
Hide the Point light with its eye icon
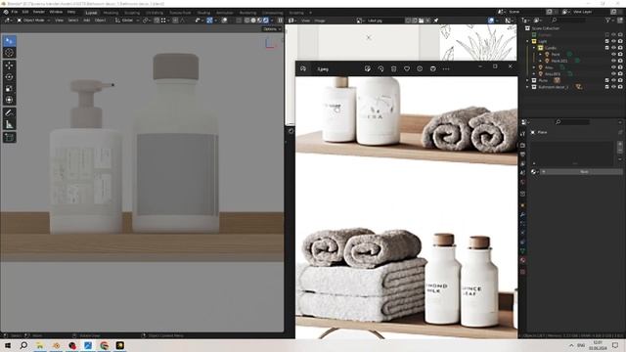point(613,55)
